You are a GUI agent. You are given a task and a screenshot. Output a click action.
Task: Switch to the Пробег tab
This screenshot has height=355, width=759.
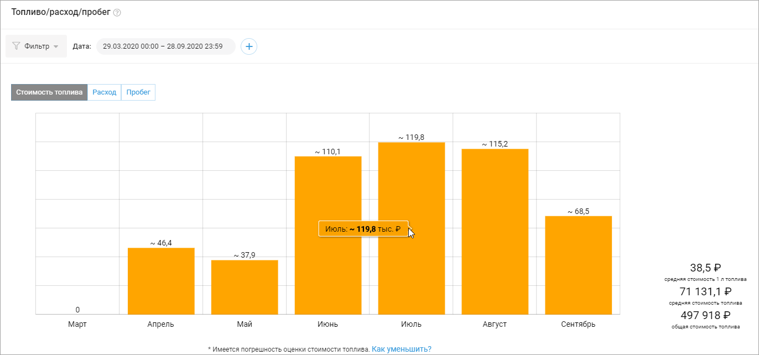[138, 92]
